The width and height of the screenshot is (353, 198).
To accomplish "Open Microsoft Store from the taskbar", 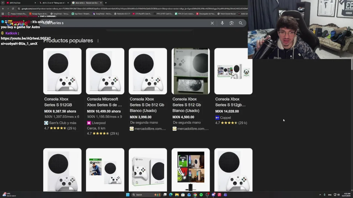I will coord(183,195).
